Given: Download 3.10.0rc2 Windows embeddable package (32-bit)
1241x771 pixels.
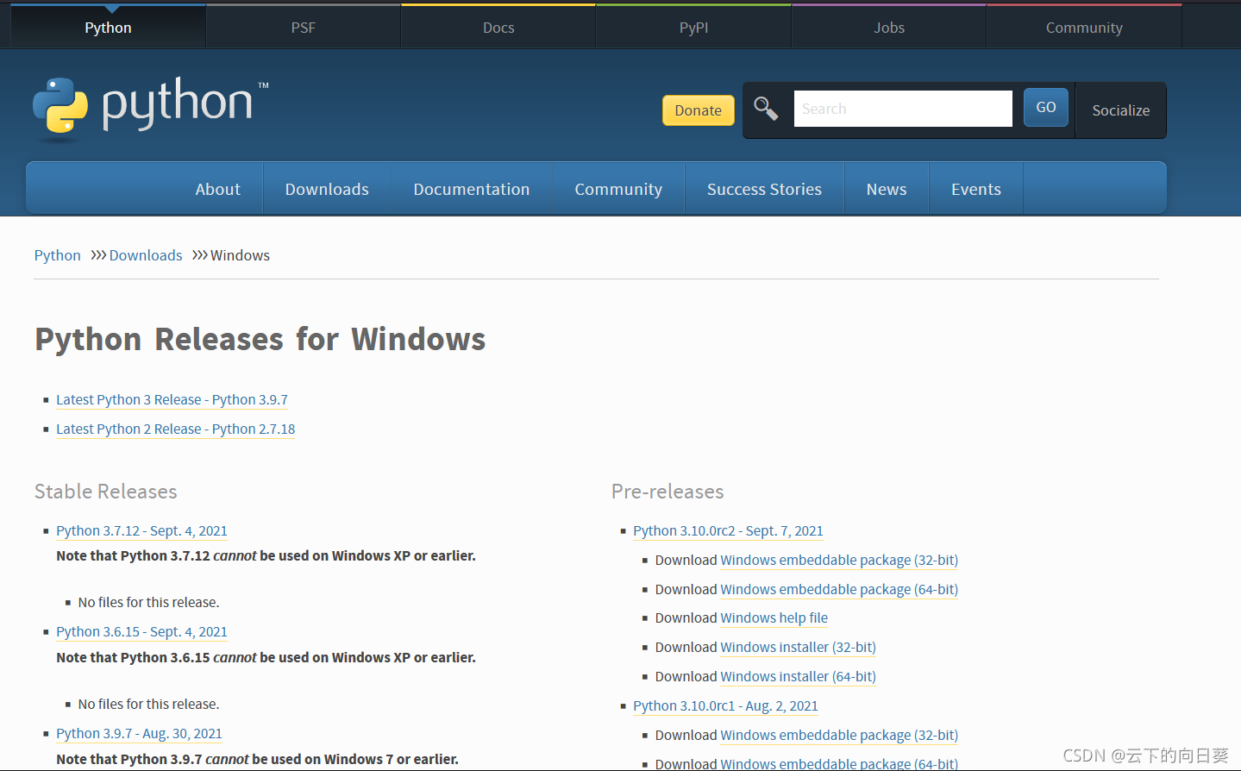Looking at the screenshot, I should (x=839, y=560).
